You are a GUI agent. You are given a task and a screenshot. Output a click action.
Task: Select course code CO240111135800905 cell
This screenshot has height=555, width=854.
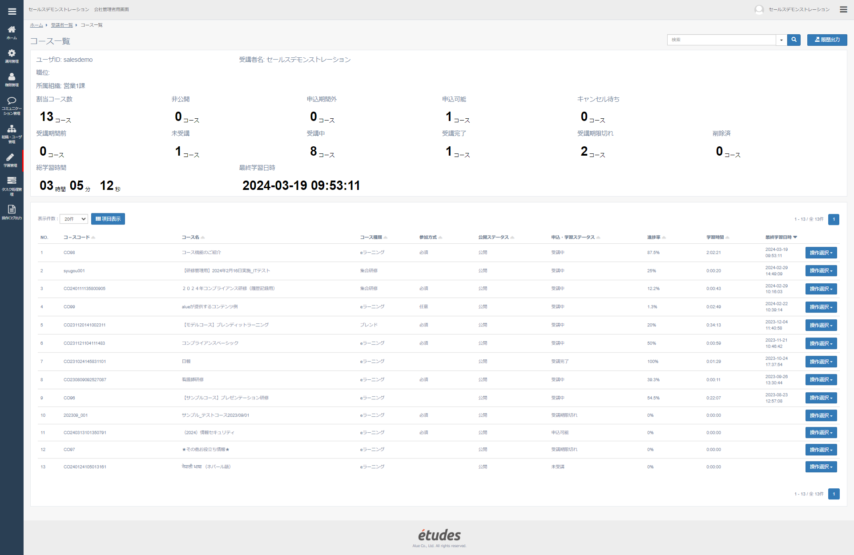(x=85, y=289)
